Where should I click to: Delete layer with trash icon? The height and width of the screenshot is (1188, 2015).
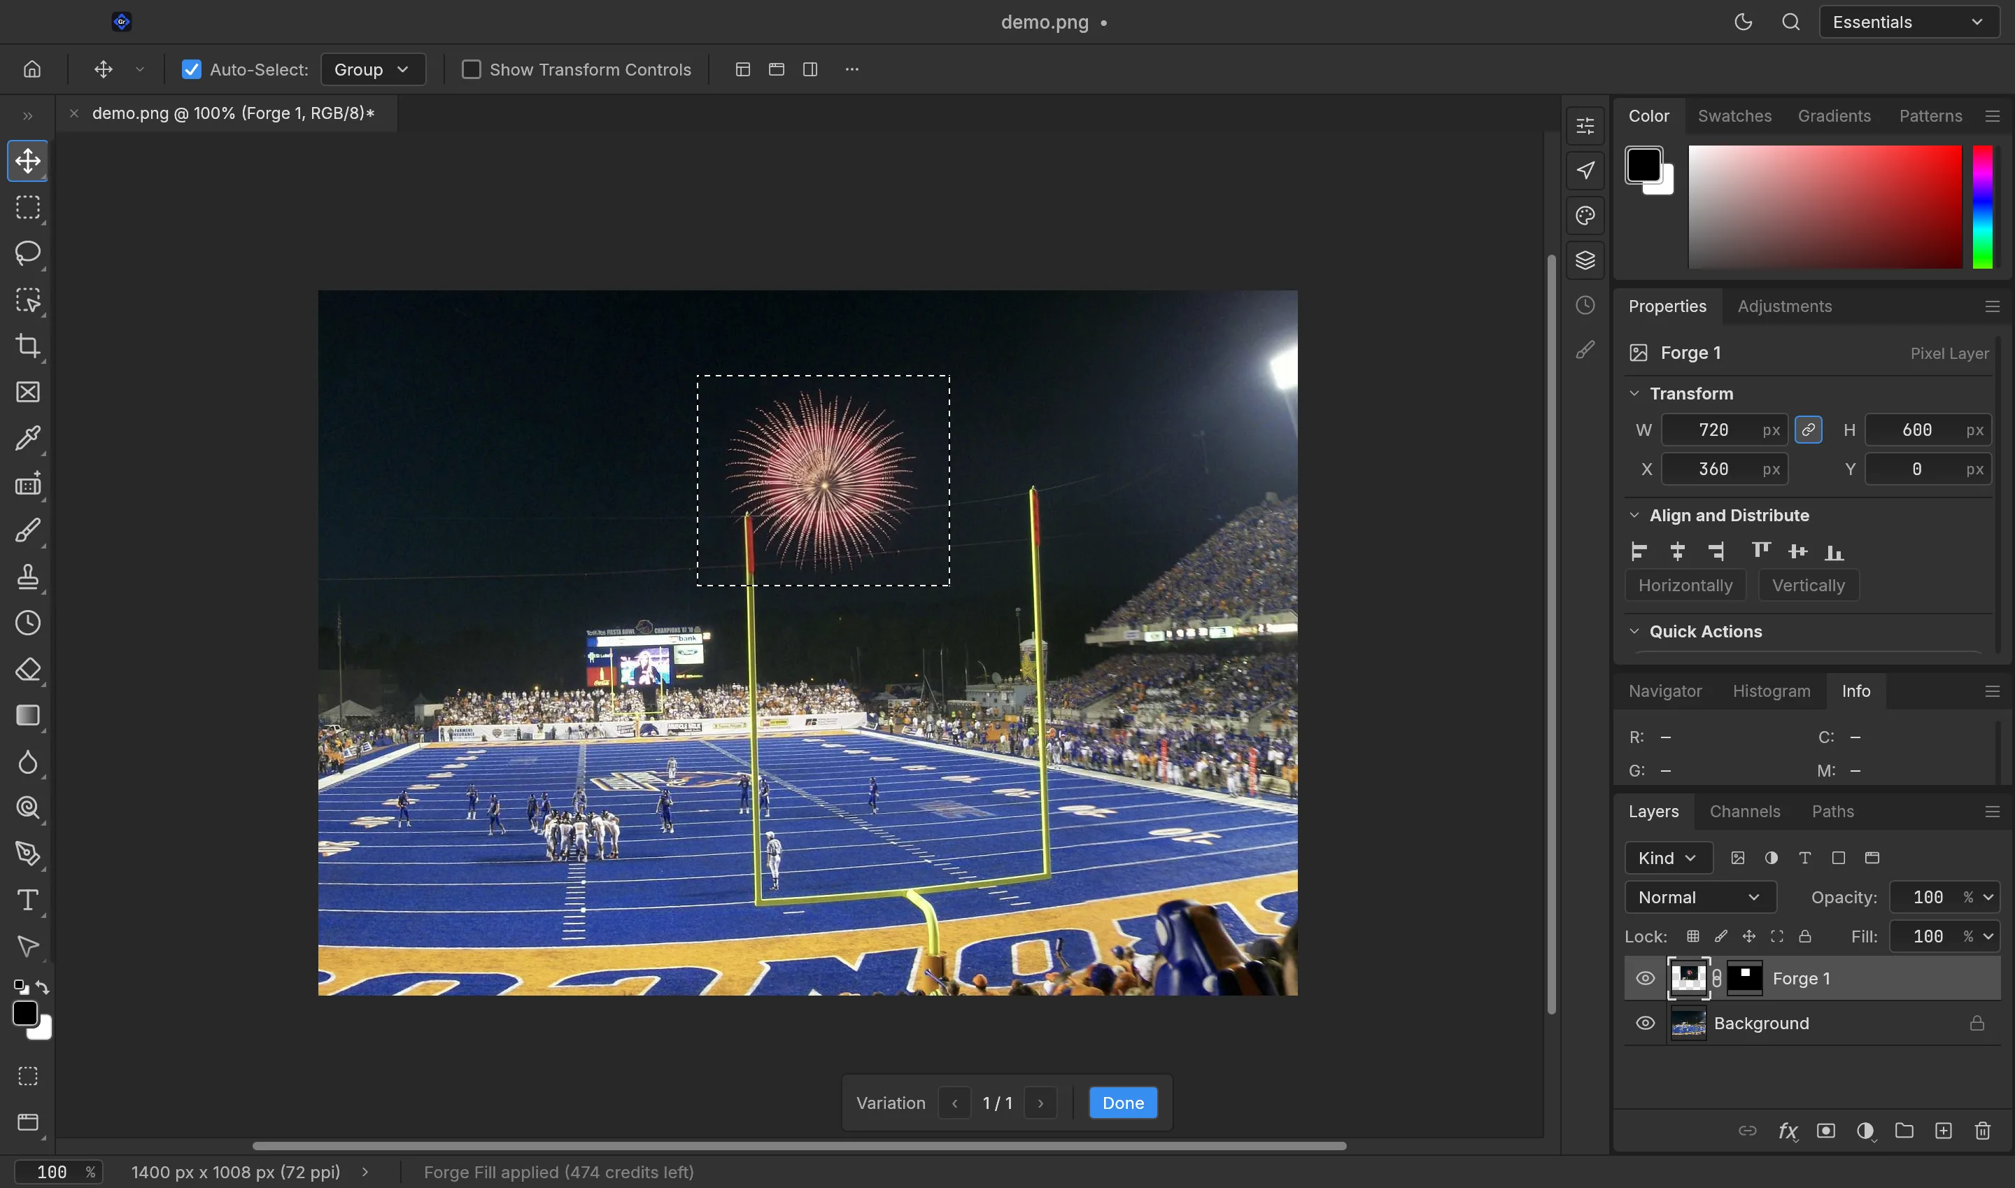coord(1982,1131)
